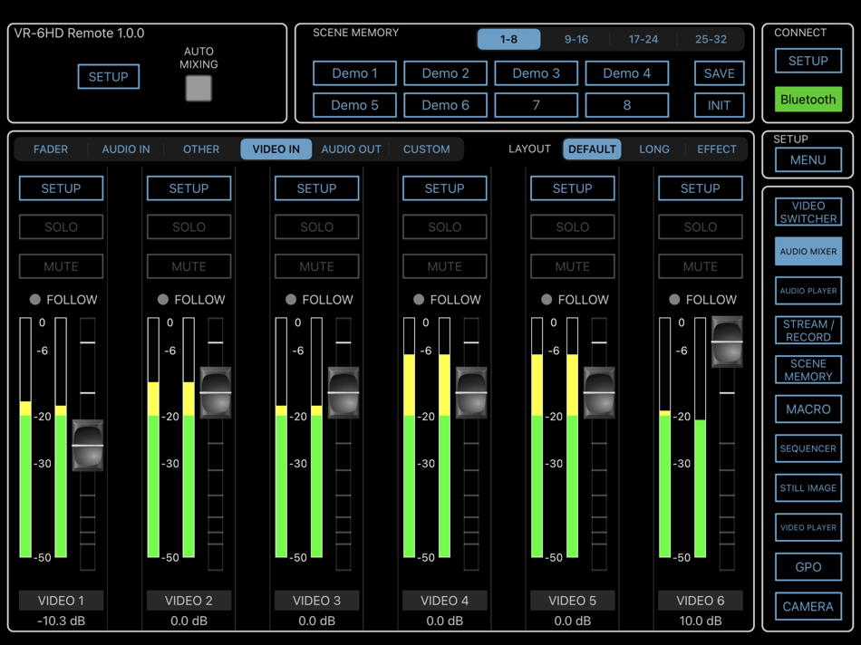Viewport: 861px width, 645px height.
Task: Select the VIDEO IN tab
Action: [276, 149]
